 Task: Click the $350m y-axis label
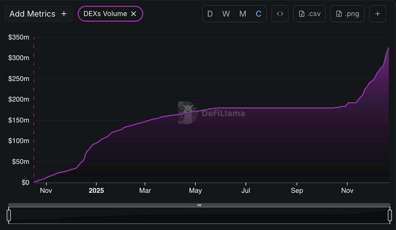click(19, 38)
